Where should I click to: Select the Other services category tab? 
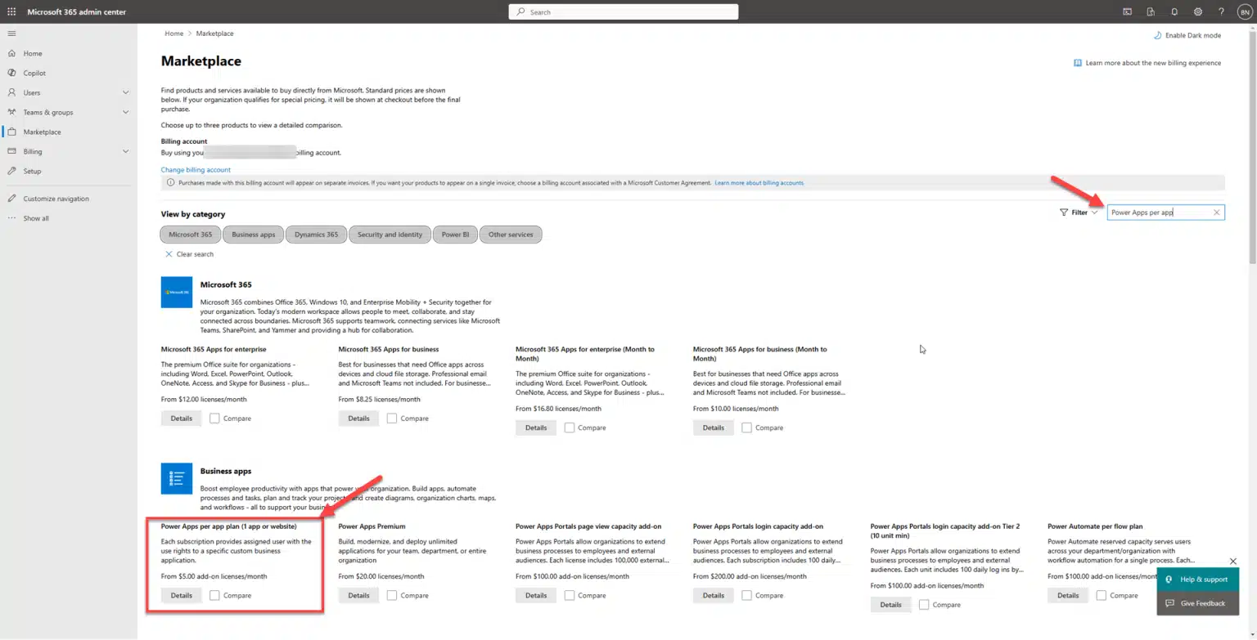point(511,235)
